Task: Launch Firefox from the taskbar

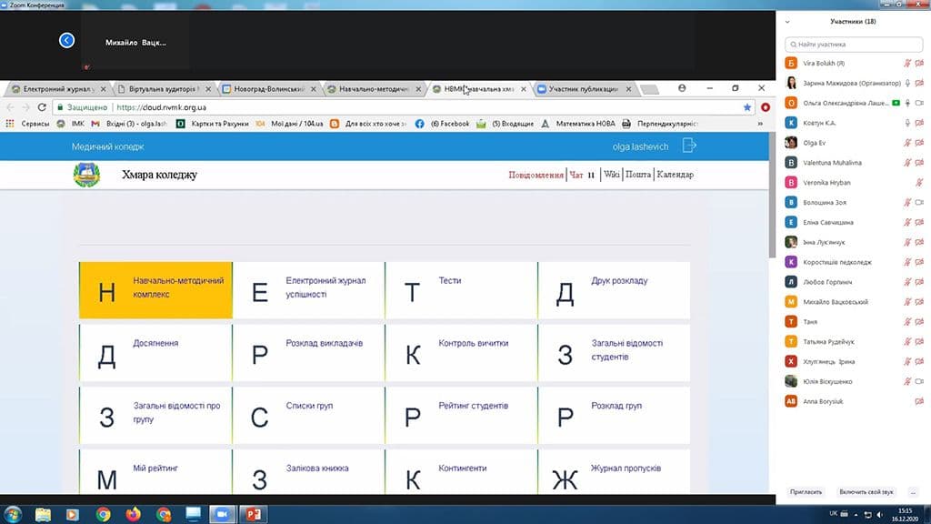Action: [133, 514]
